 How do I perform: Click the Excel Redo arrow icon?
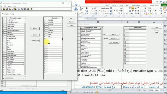(157, 2)
